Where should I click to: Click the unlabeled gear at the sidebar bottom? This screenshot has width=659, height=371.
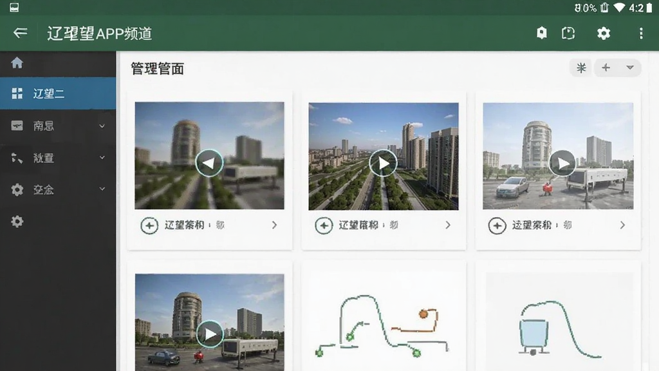(17, 222)
